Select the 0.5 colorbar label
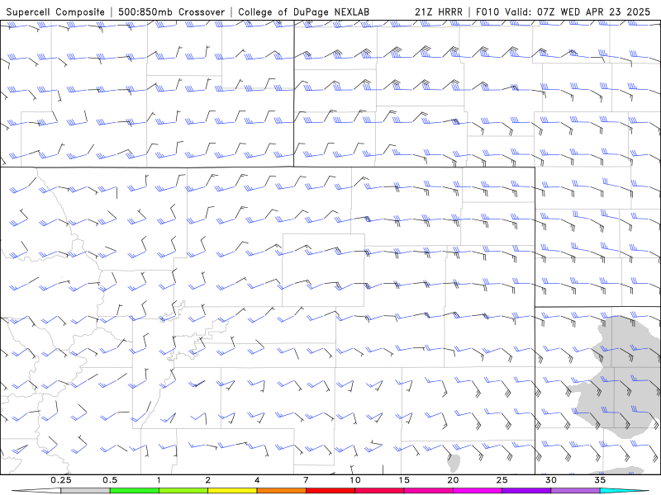Screen dimensions: 661x495 pos(110,480)
